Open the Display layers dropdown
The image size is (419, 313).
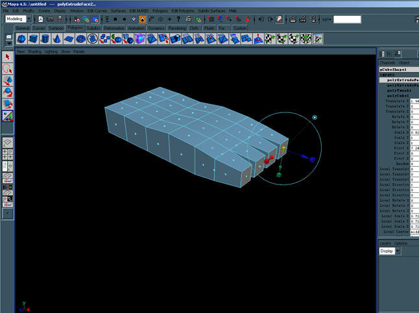click(x=398, y=251)
